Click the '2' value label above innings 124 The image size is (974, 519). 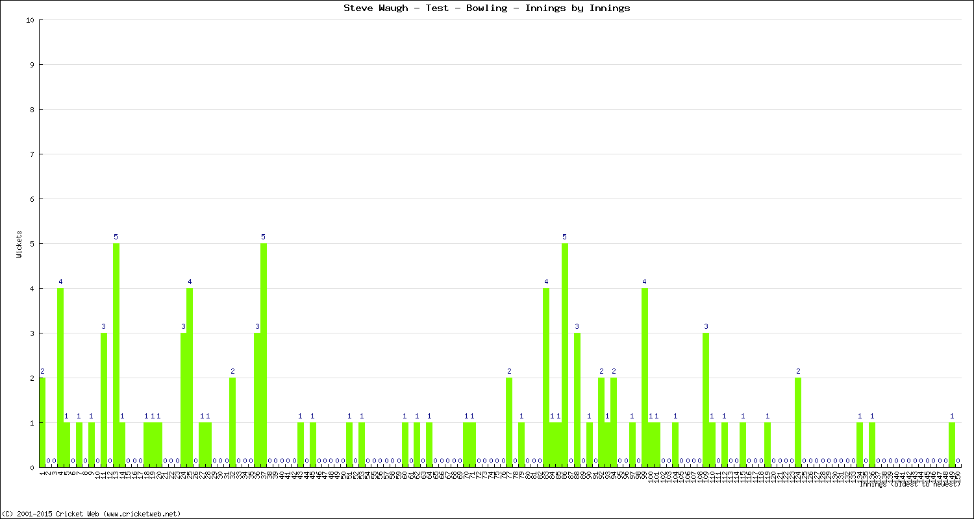[799, 372]
